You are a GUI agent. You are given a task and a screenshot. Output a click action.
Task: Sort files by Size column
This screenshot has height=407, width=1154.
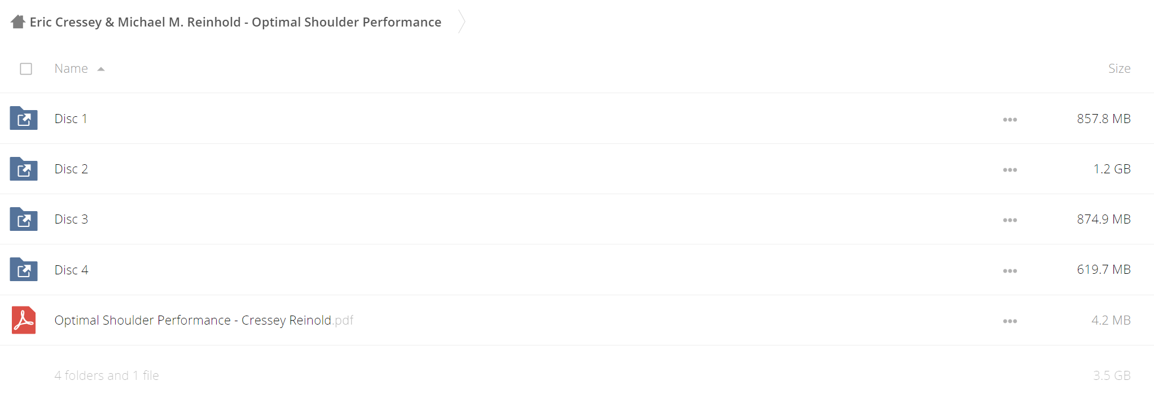1119,68
